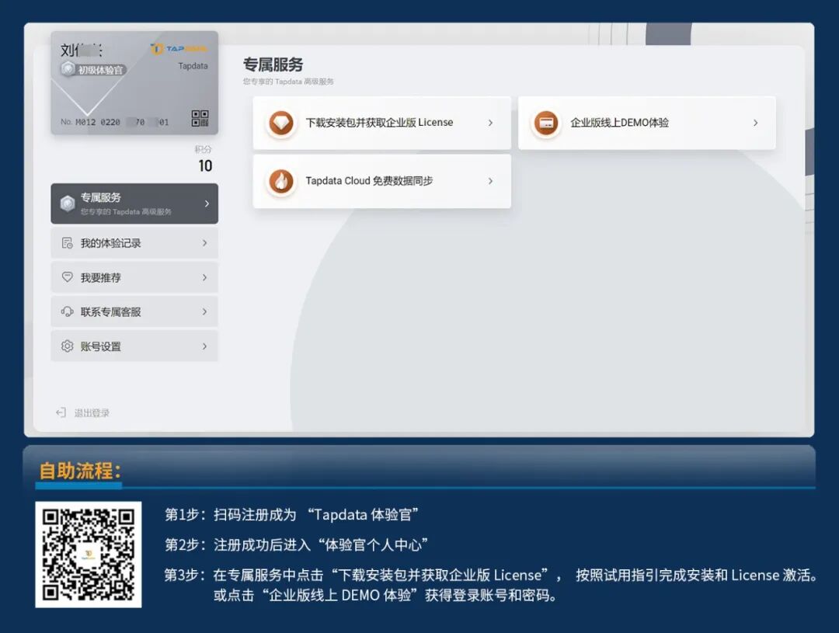Select the 专属服务 sidebar menu item
839x633 pixels.
(134, 203)
